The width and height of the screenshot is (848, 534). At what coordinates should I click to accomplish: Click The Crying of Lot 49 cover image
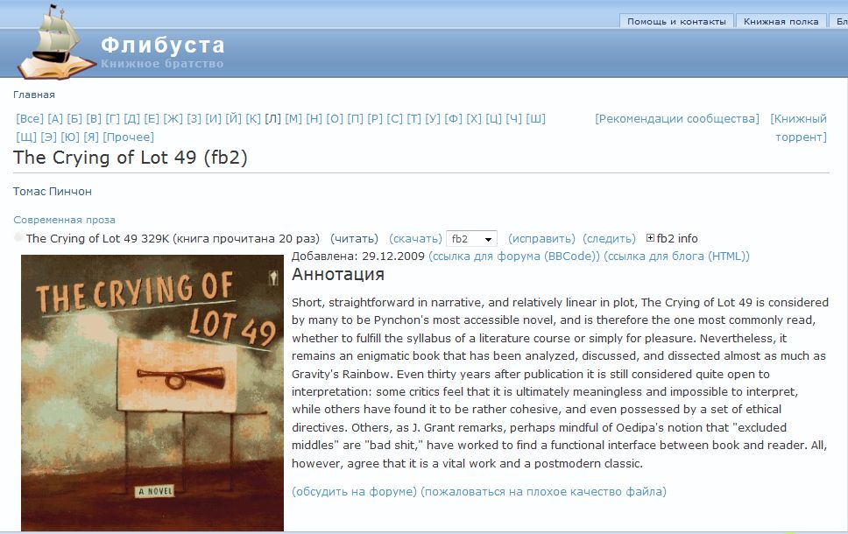click(152, 393)
